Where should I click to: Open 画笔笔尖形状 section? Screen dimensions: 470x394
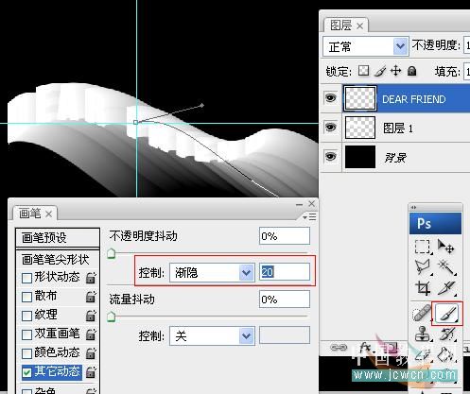[x=58, y=260]
